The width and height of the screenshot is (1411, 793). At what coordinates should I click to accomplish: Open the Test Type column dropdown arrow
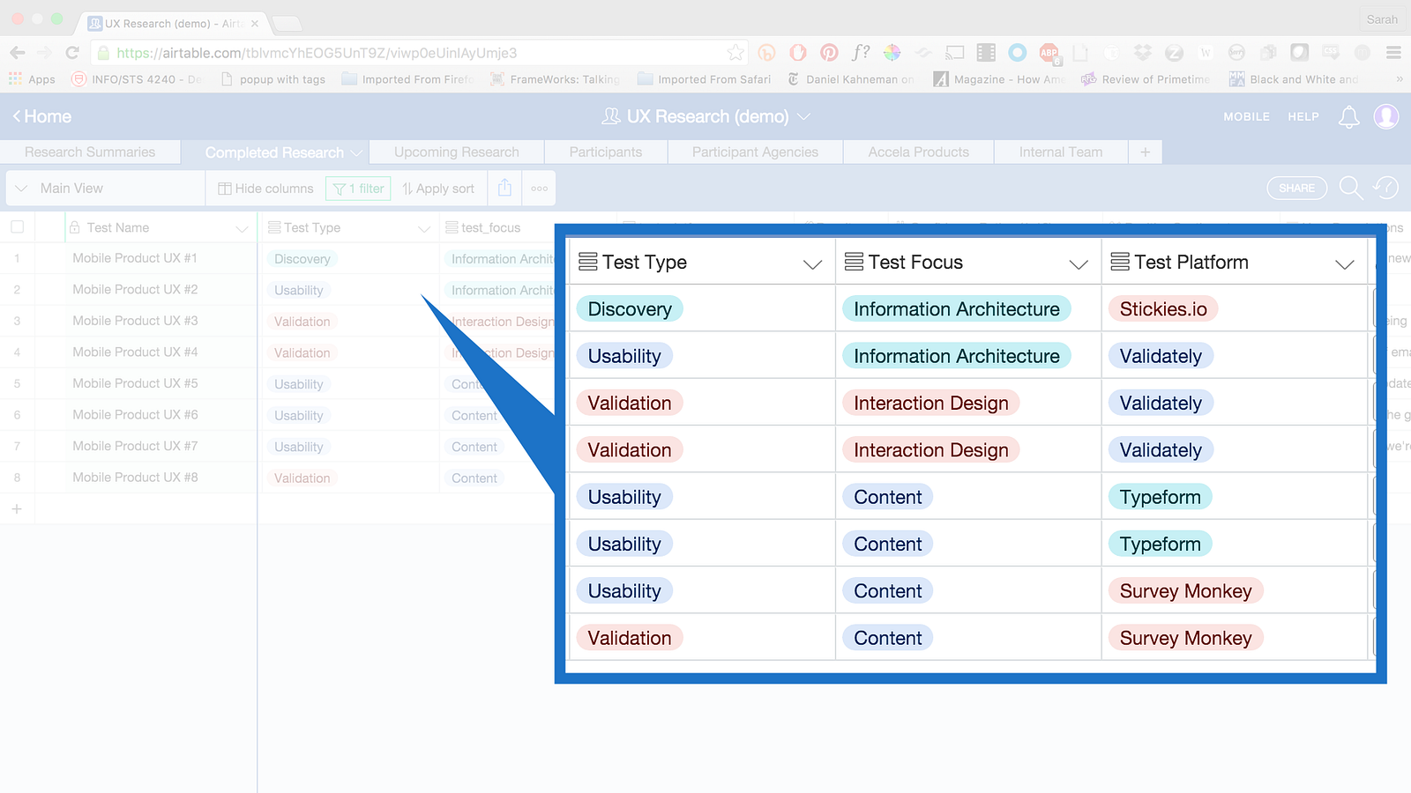[424, 228]
